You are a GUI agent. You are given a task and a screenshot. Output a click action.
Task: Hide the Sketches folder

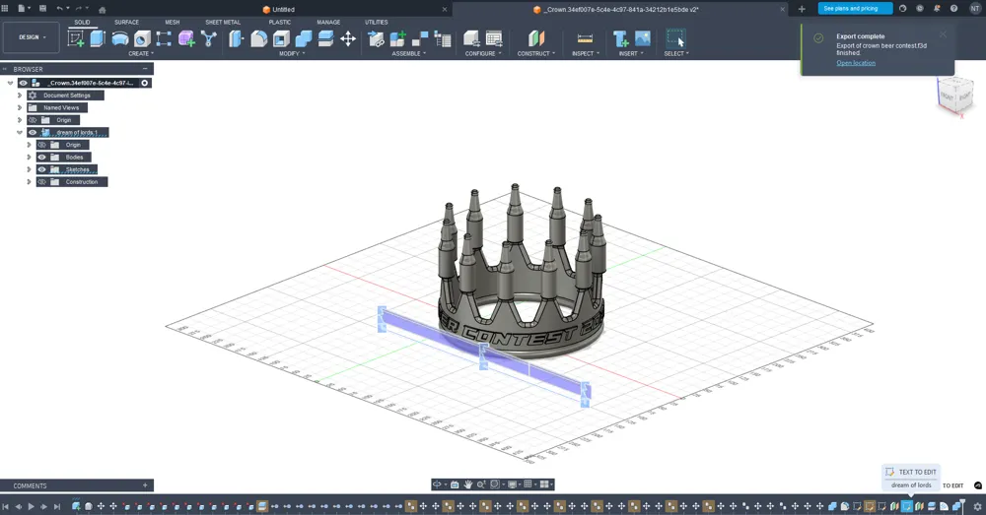41,169
